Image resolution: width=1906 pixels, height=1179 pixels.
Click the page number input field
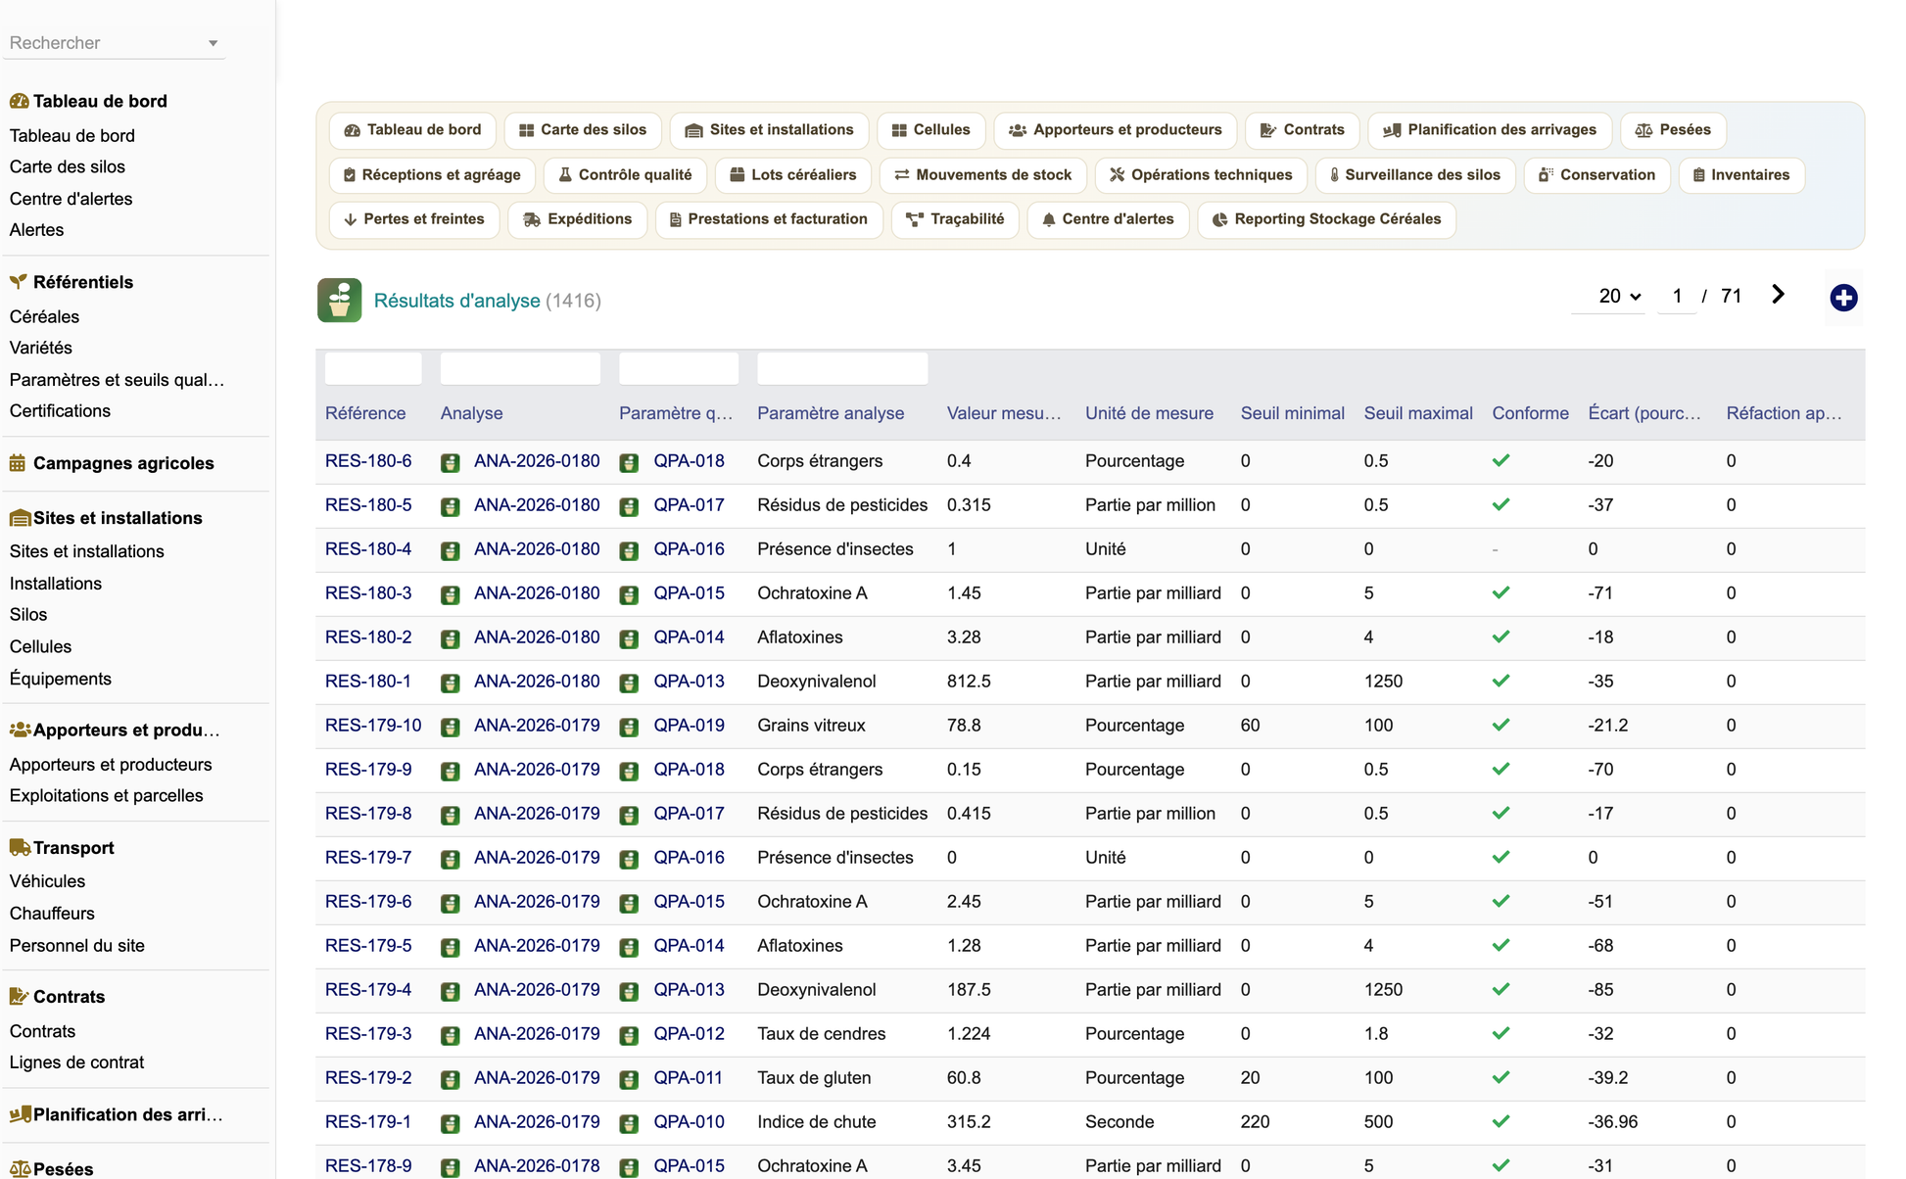[x=1677, y=296]
